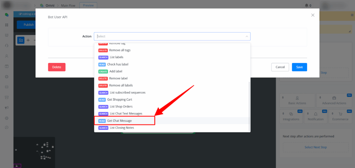Screen dimensions: 355x168
Task: Cancel the Bot User API dialog
Action: (280, 67)
